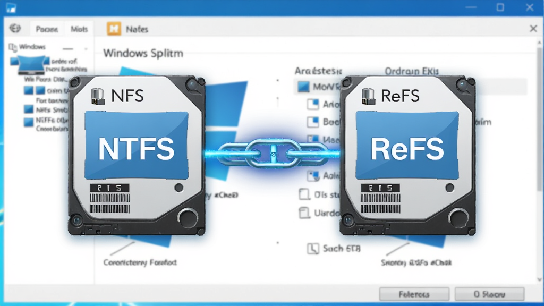This screenshot has width=544, height=306.
Task: Click the orange H icon beside Nafes
Action: pos(114,29)
